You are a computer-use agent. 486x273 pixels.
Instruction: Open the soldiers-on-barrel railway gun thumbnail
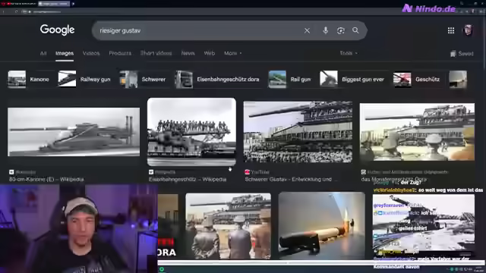coord(191,132)
